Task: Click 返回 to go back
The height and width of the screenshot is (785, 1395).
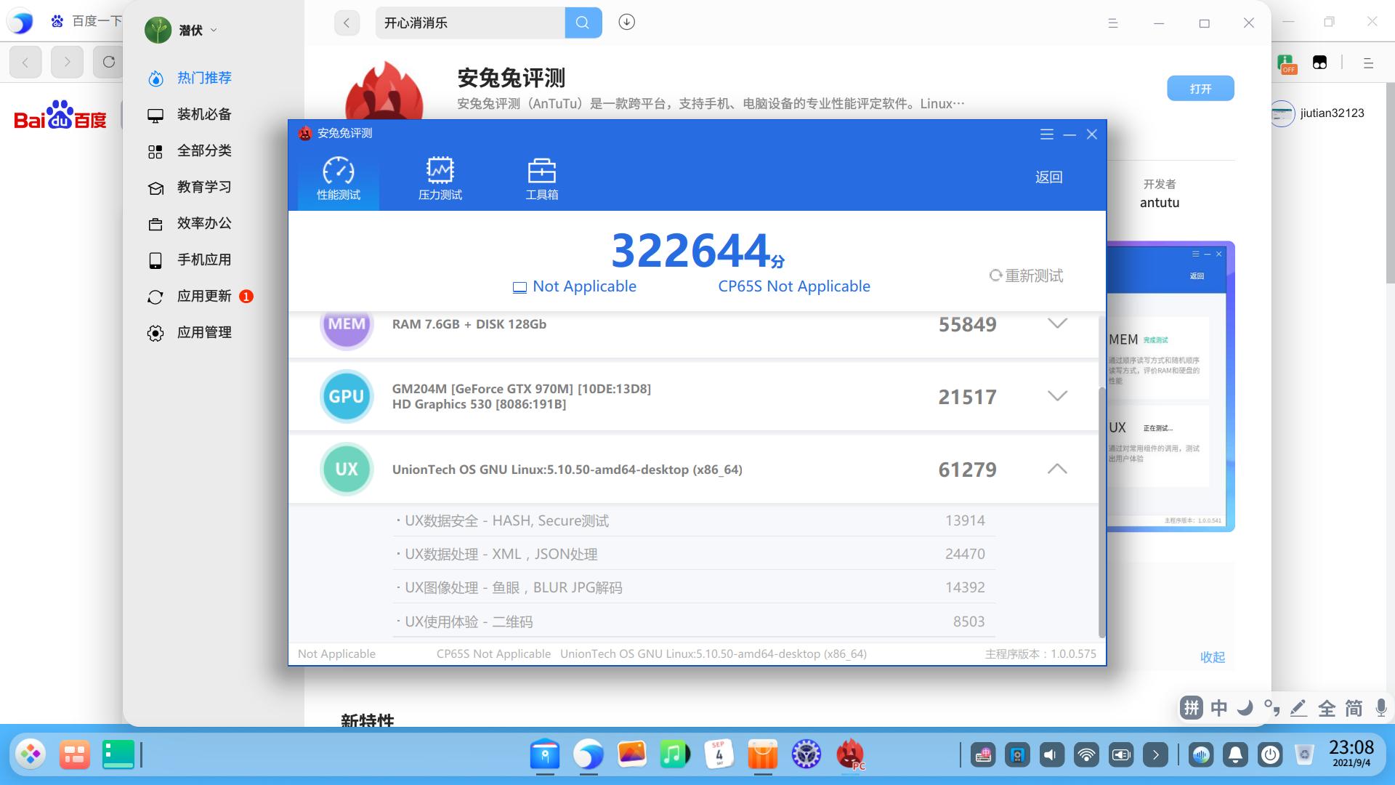Action: click(1048, 177)
